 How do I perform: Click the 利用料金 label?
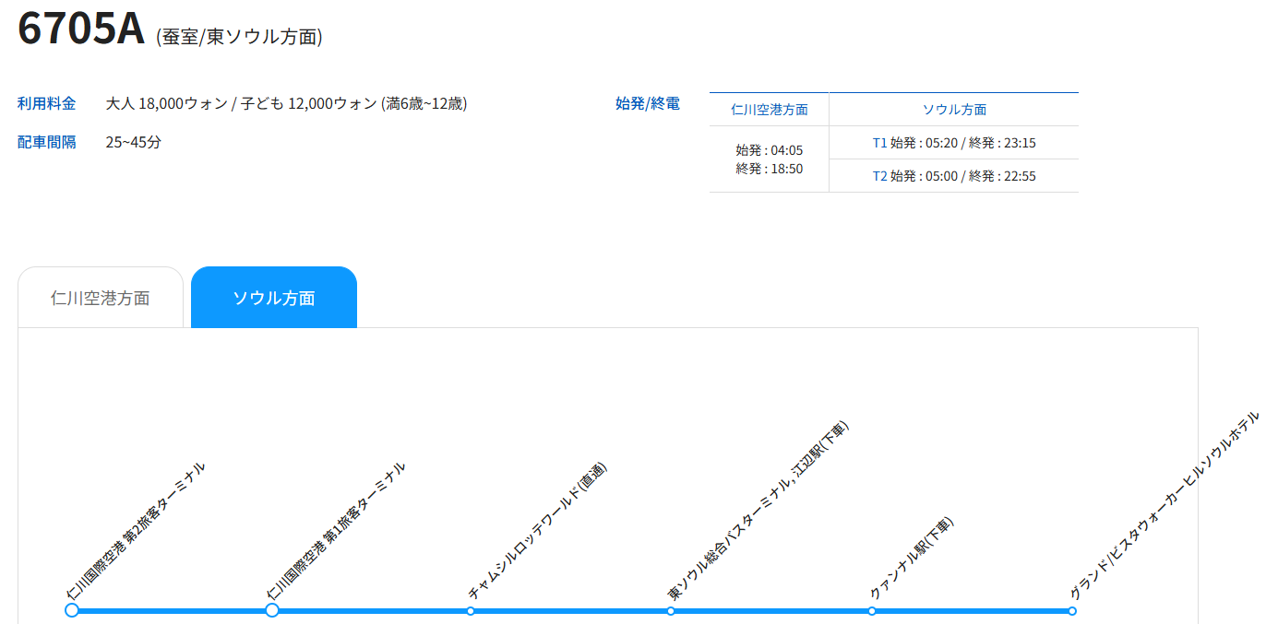pyautogui.click(x=46, y=103)
